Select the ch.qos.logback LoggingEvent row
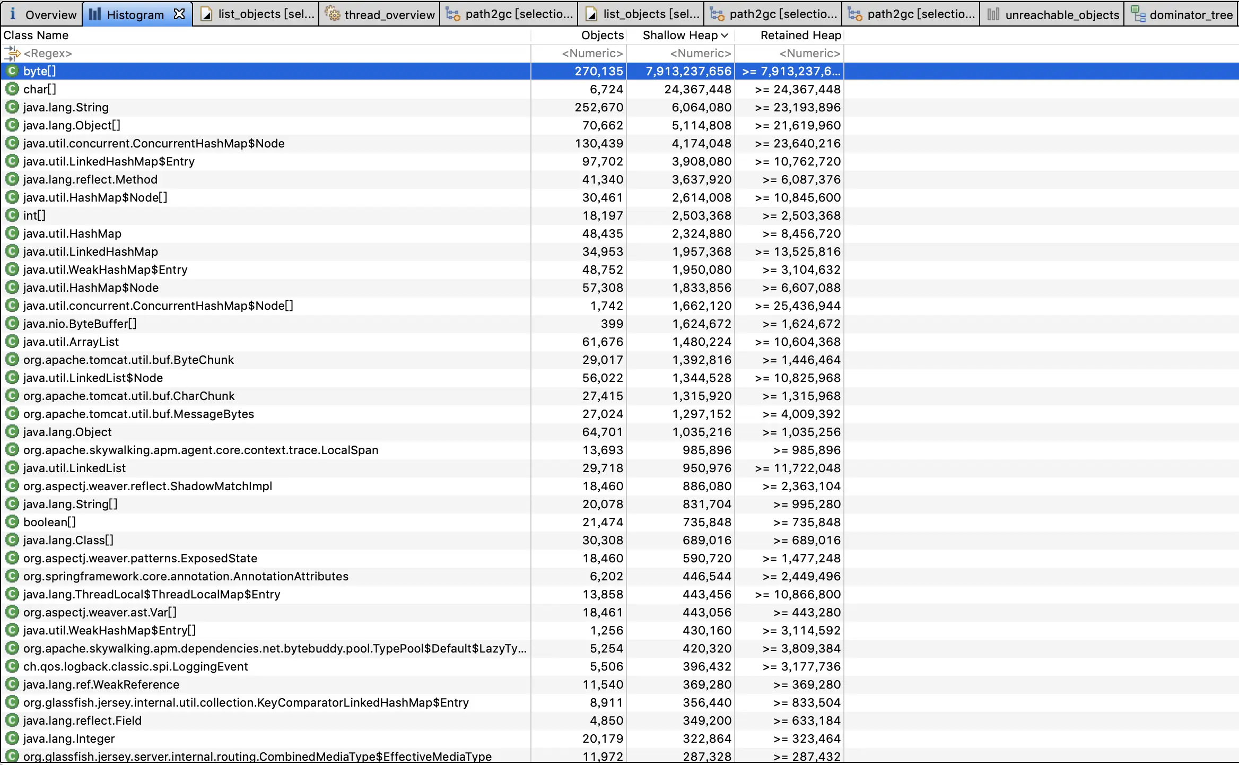Image resolution: width=1239 pixels, height=765 pixels. click(135, 666)
